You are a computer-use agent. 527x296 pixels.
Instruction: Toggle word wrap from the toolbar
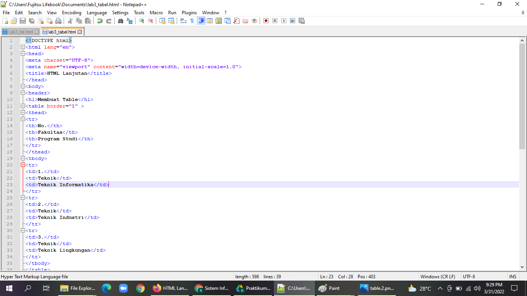pos(182,21)
